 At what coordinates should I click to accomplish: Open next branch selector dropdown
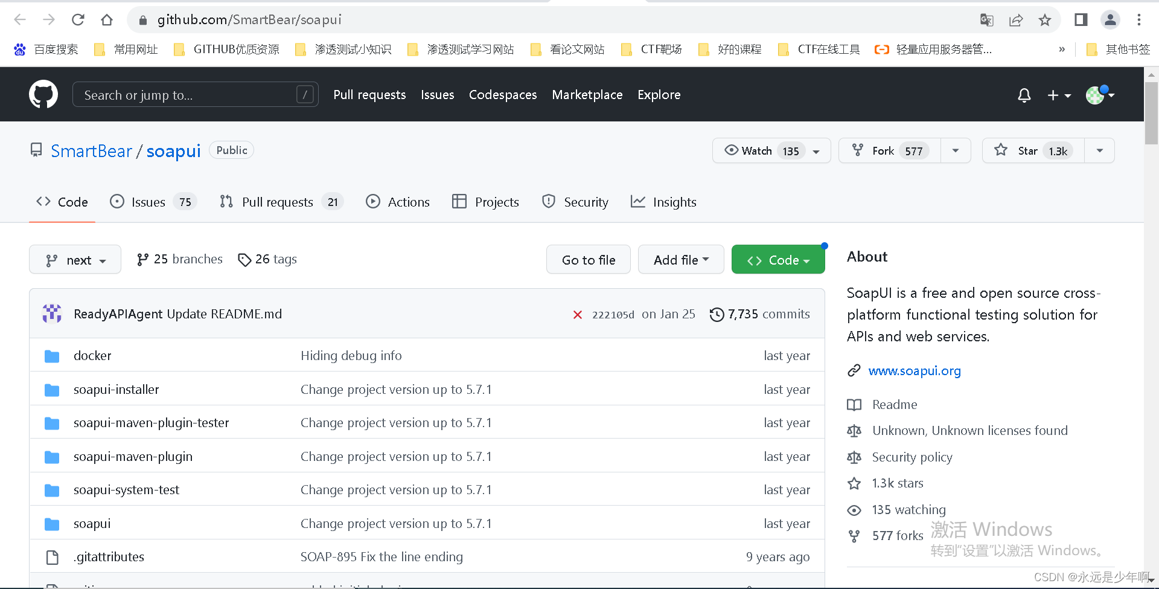click(75, 260)
